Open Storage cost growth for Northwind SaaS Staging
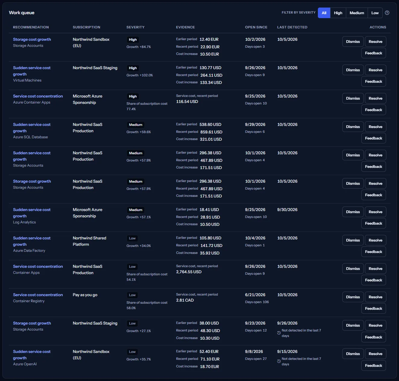This screenshot has height=381, width=399. tap(32, 323)
